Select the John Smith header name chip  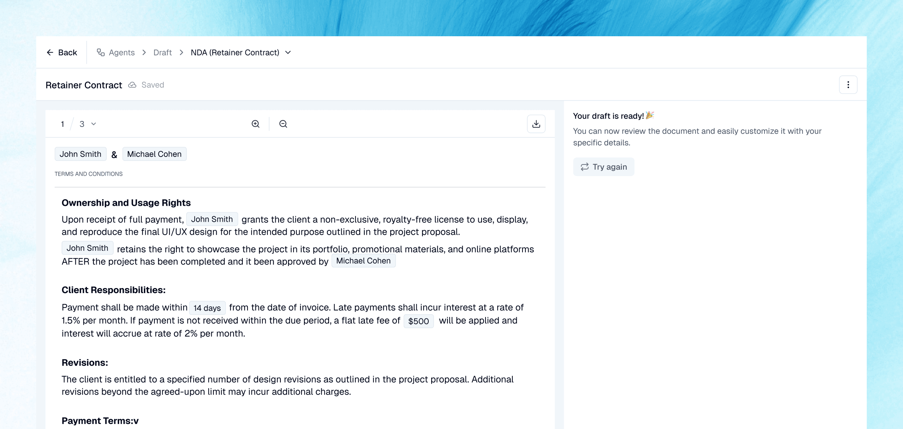pos(80,154)
